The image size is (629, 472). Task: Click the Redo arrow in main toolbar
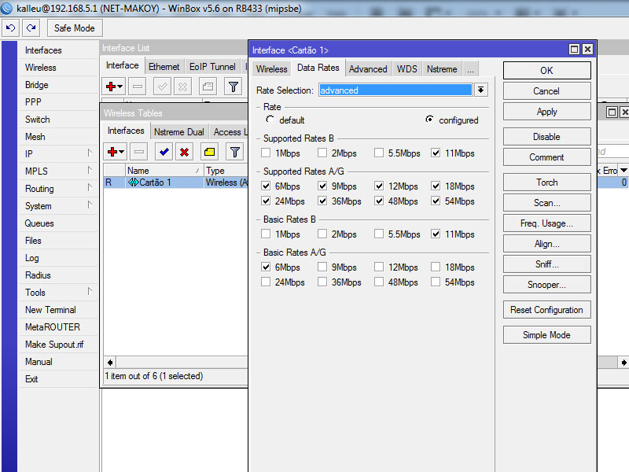click(31, 28)
